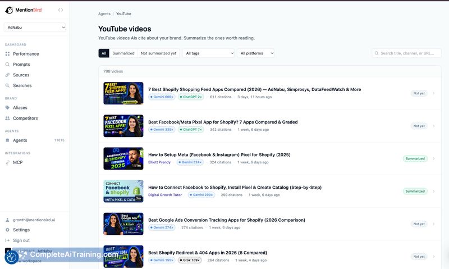Click the YouTube breadcrumb

pos(123,13)
